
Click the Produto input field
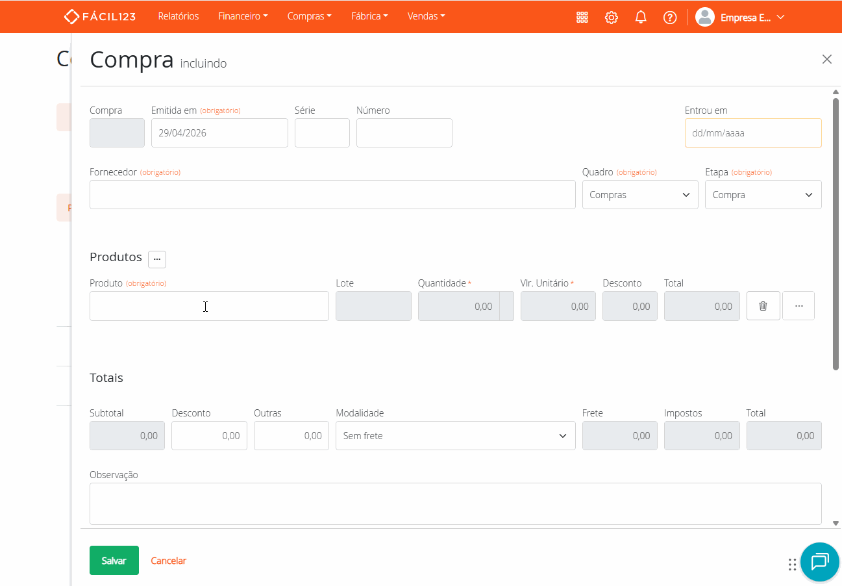point(209,306)
